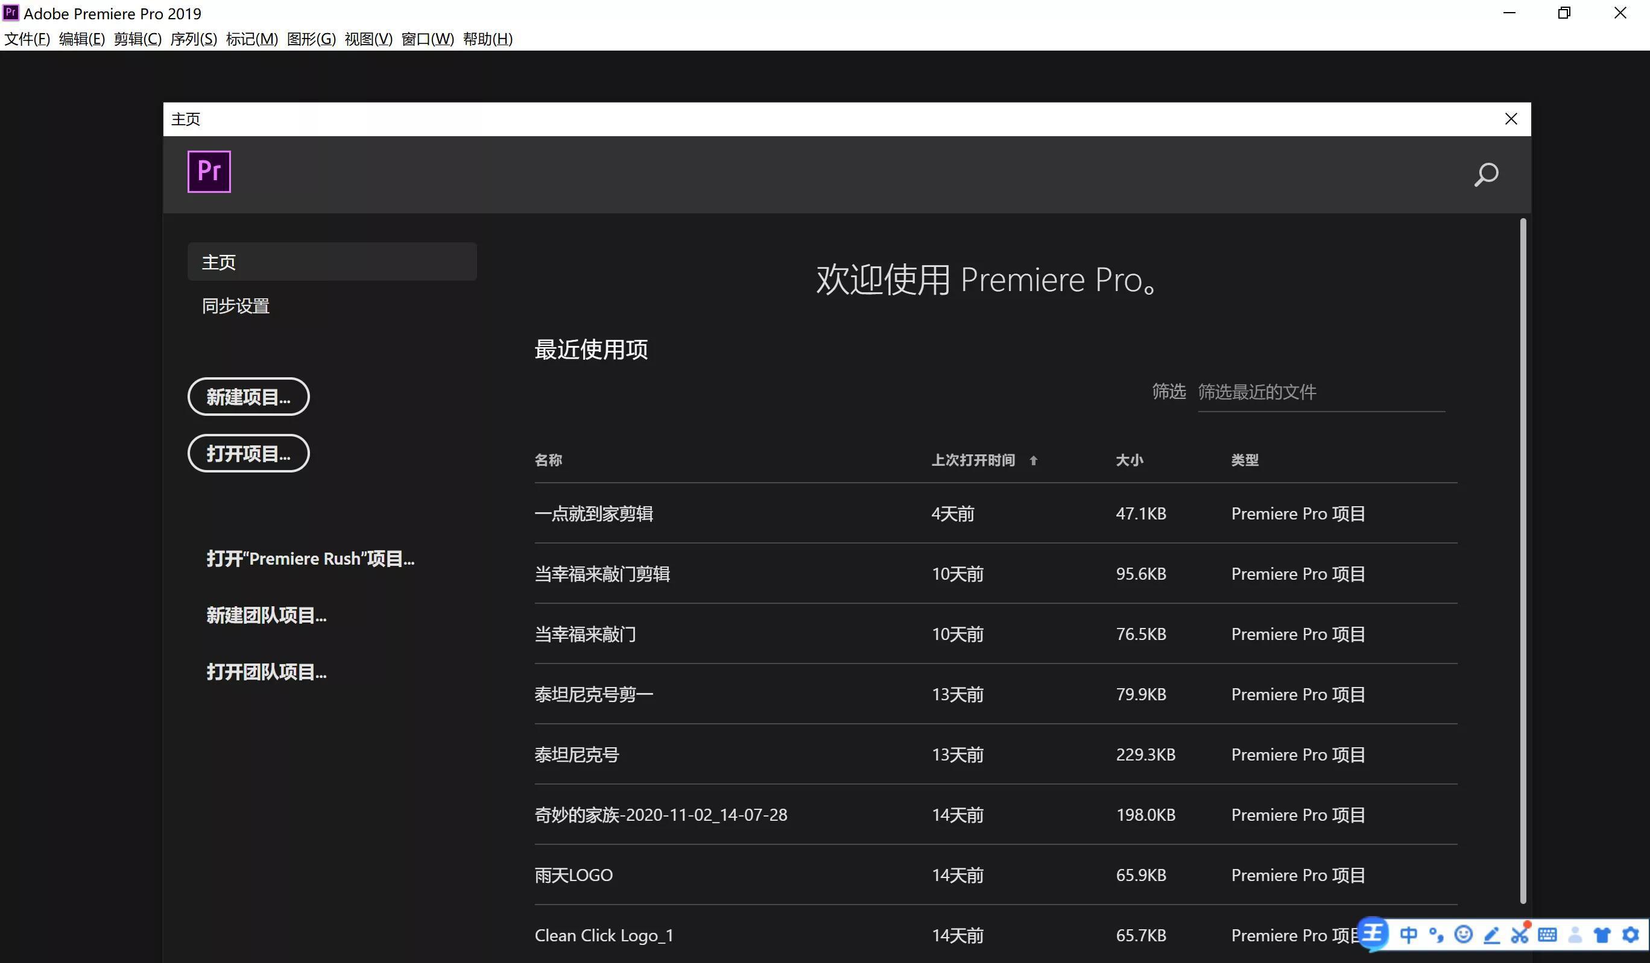Screen dimensions: 1650x963
Task: Open IME handwriting pen input
Action: click(x=1491, y=935)
